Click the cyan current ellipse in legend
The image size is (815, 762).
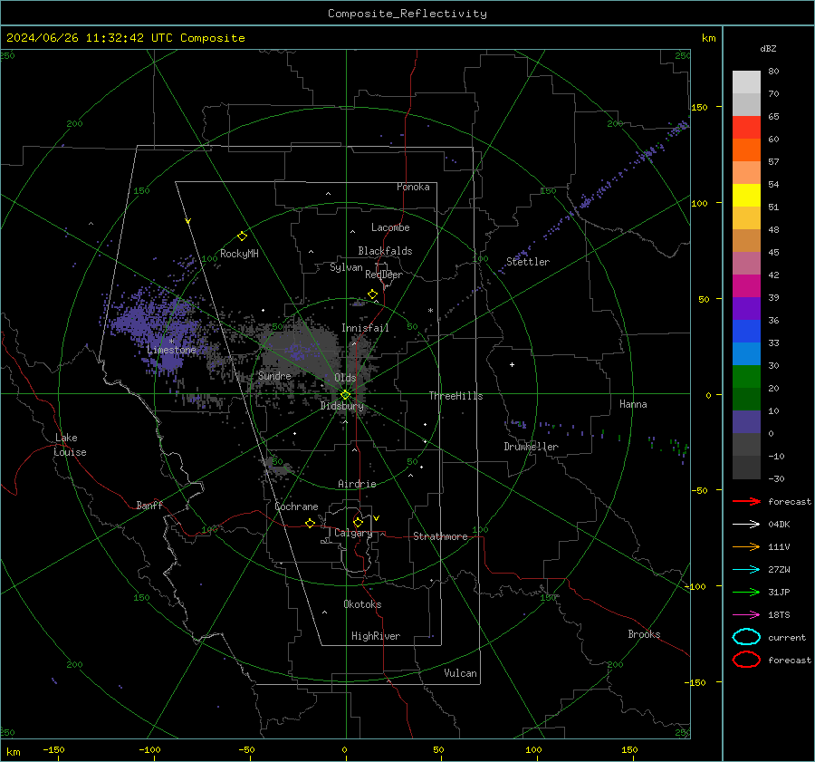coord(746,637)
